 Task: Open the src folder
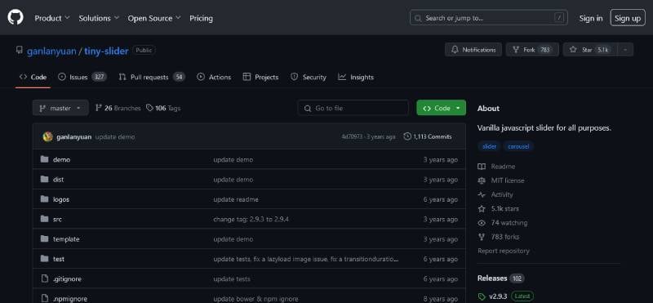click(x=57, y=219)
